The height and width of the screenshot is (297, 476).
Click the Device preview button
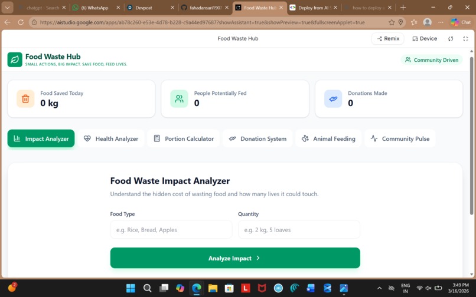(x=425, y=38)
